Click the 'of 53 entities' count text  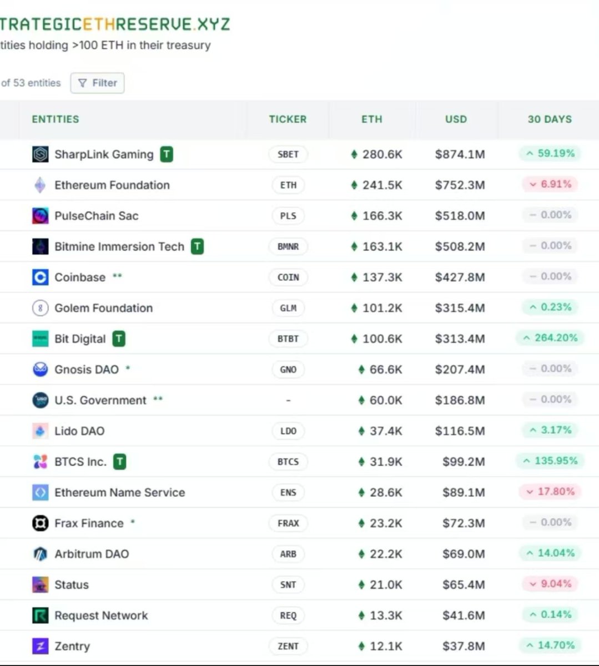tap(31, 83)
